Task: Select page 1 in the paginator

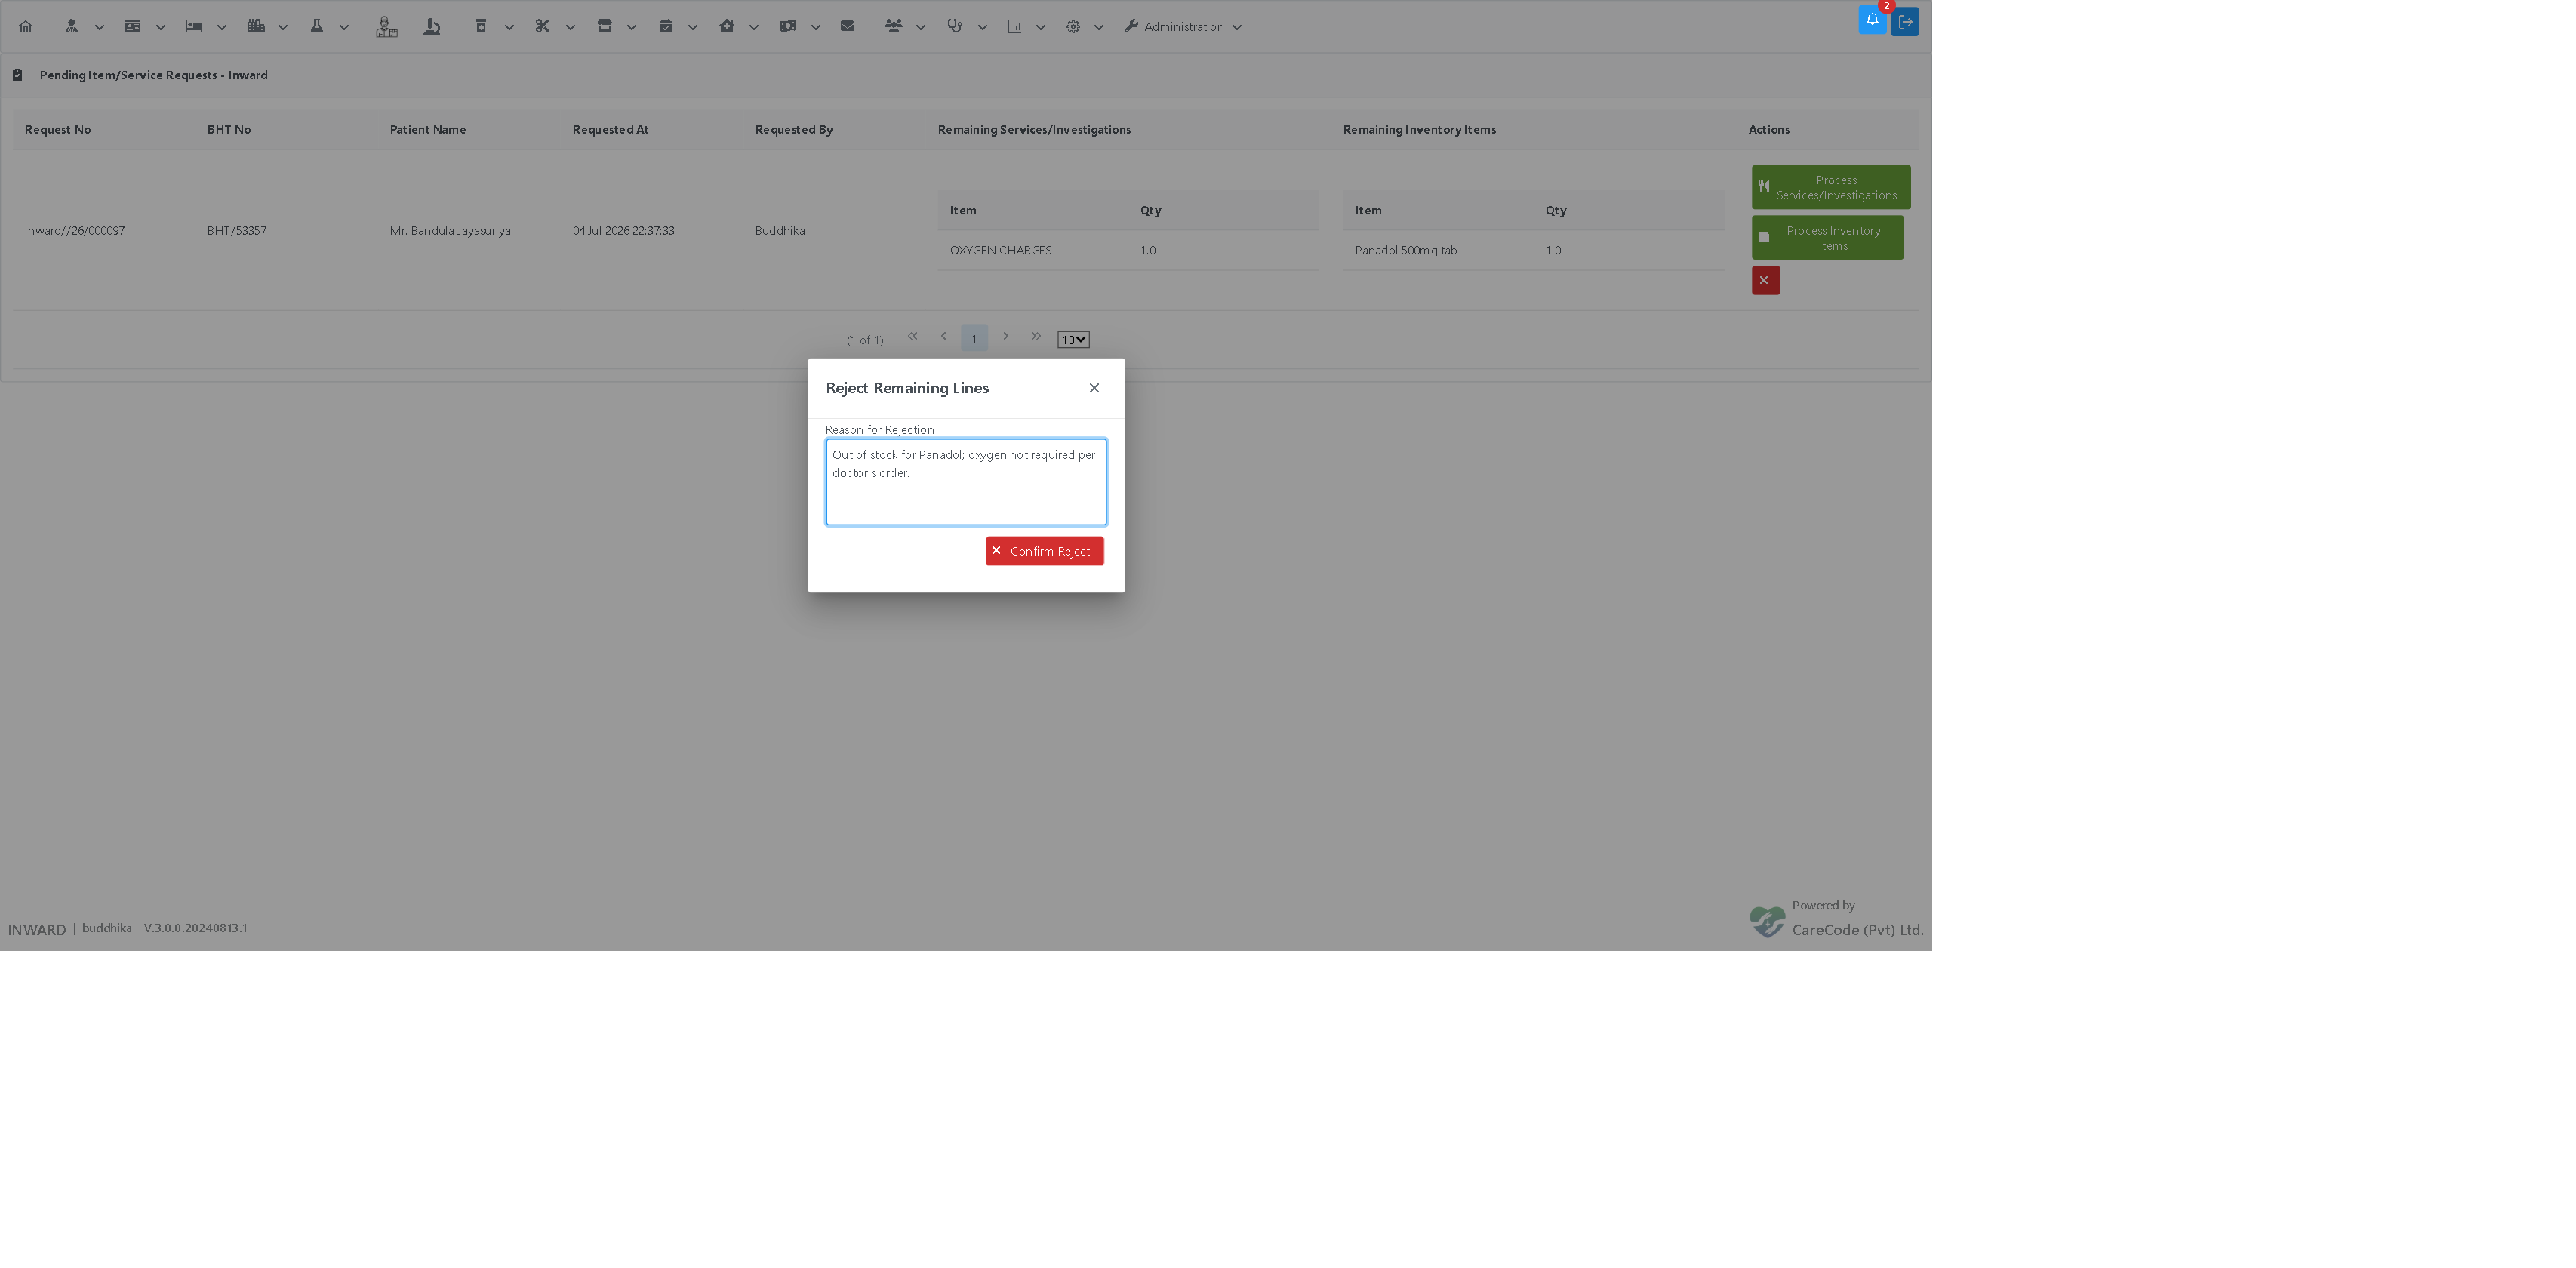Action: (974, 338)
